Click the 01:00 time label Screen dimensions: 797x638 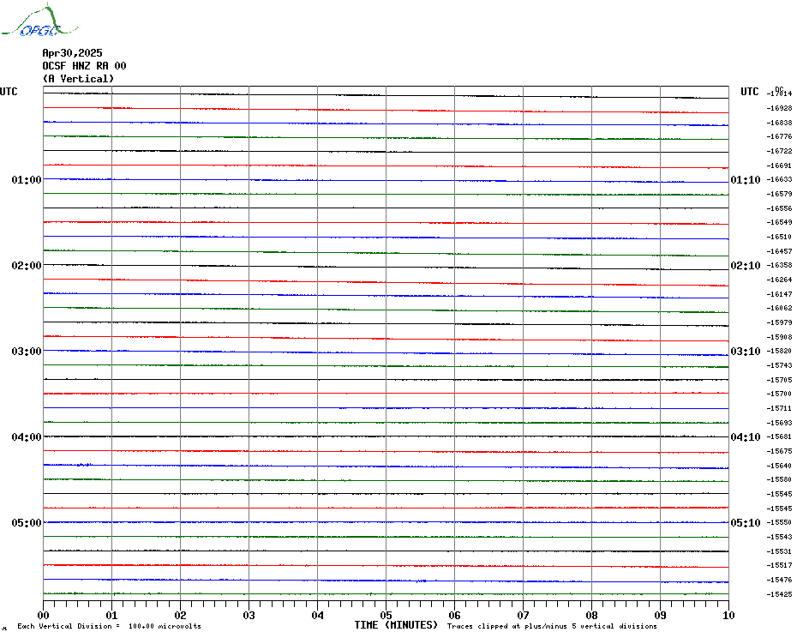pyautogui.click(x=27, y=179)
